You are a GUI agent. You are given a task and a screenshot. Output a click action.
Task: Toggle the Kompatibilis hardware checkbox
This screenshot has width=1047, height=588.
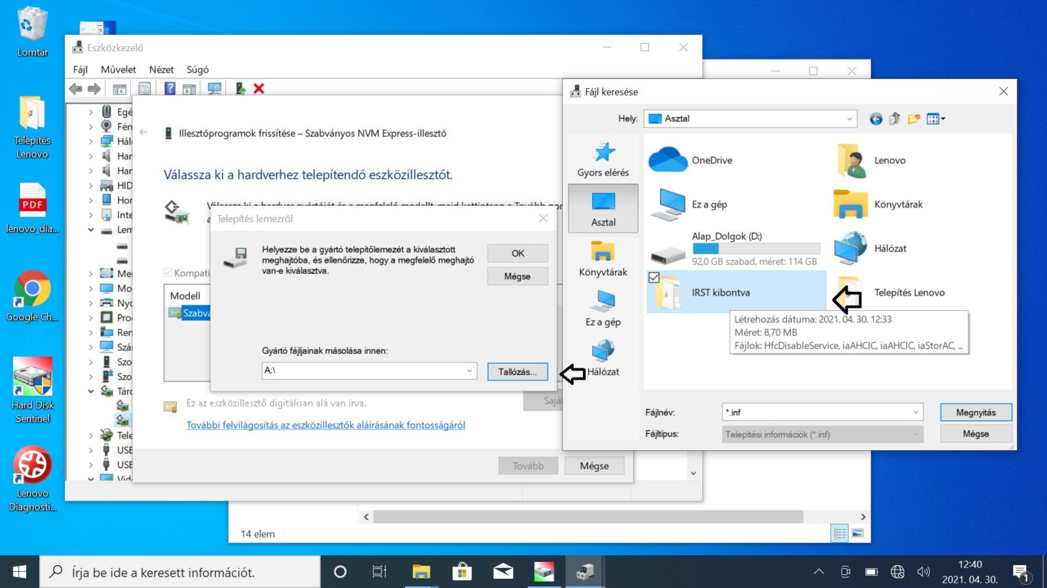click(168, 273)
